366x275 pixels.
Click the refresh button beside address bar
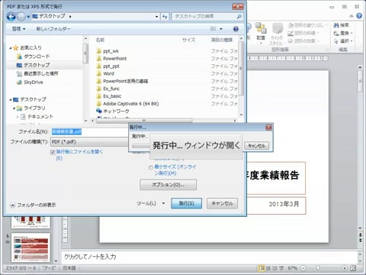point(165,17)
